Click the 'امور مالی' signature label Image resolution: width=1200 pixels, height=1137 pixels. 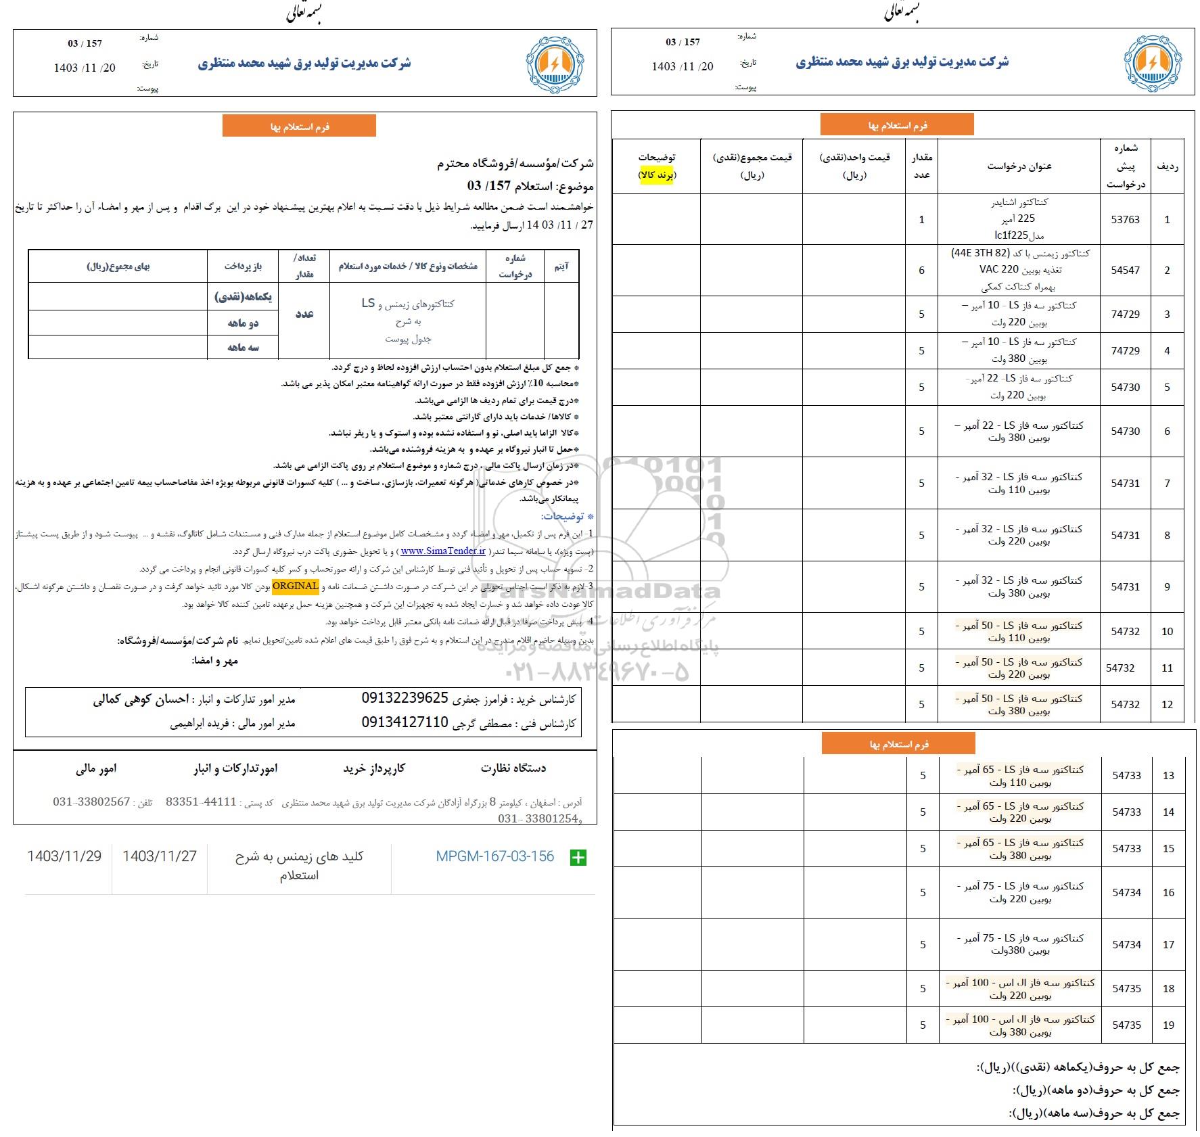click(96, 769)
